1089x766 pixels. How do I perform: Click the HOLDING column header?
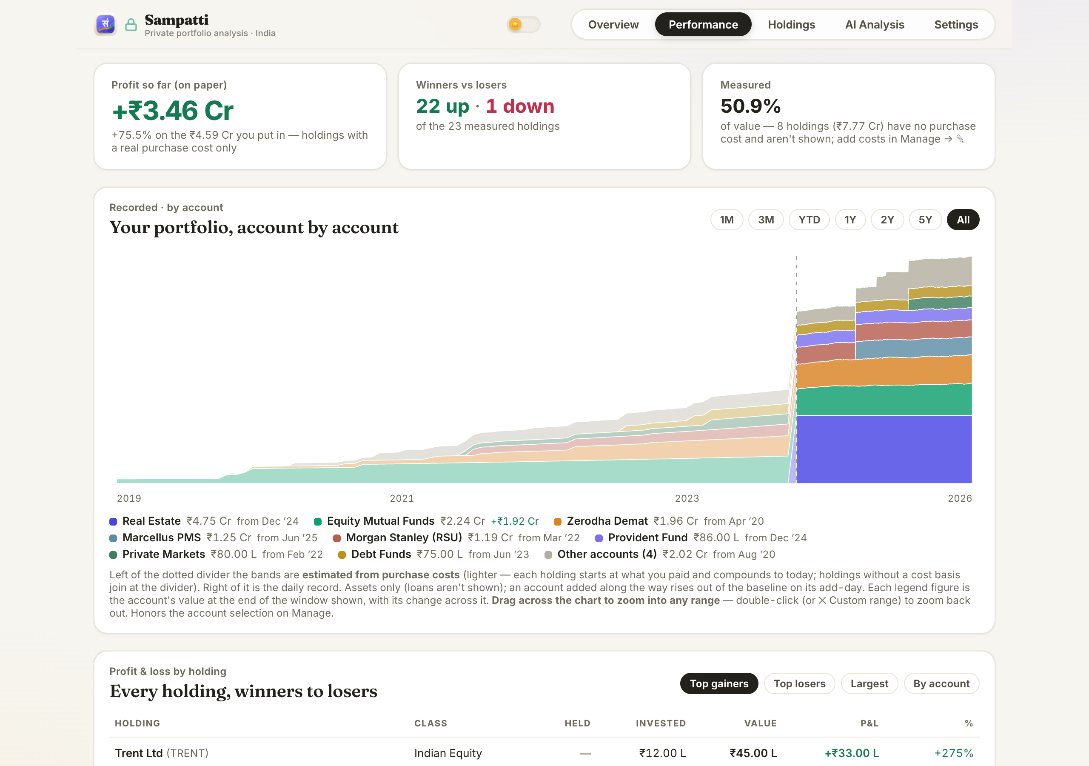pyautogui.click(x=137, y=723)
